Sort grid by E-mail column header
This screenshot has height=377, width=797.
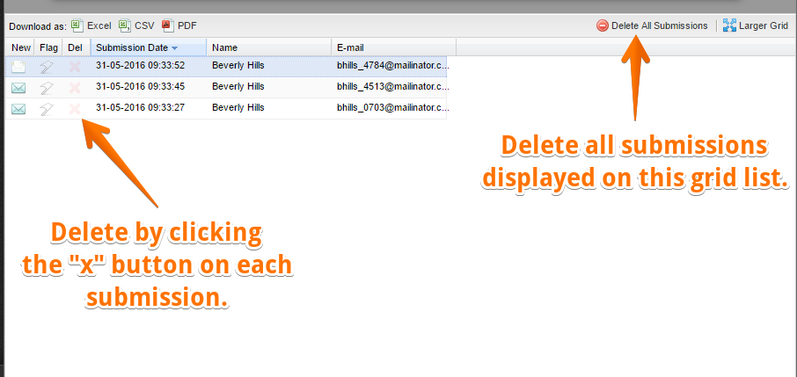[x=349, y=47]
